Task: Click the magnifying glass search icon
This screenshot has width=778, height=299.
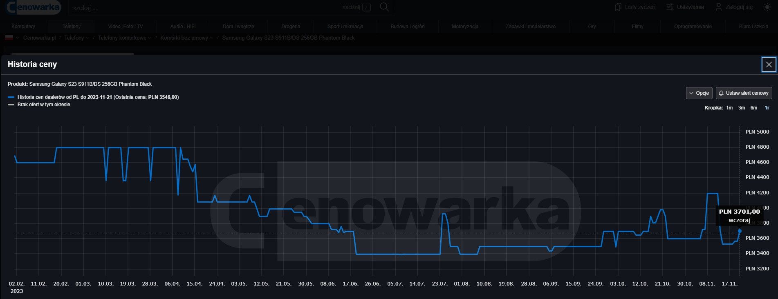Action: pyautogui.click(x=384, y=7)
